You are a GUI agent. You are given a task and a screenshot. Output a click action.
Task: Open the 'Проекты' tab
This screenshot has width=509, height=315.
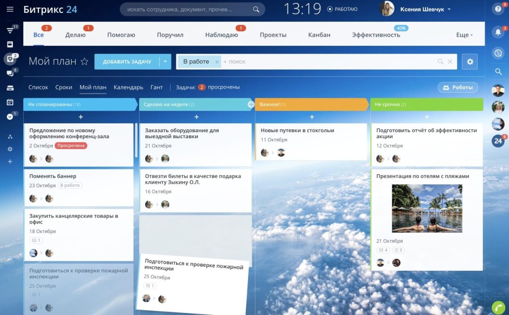click(273, 35)
